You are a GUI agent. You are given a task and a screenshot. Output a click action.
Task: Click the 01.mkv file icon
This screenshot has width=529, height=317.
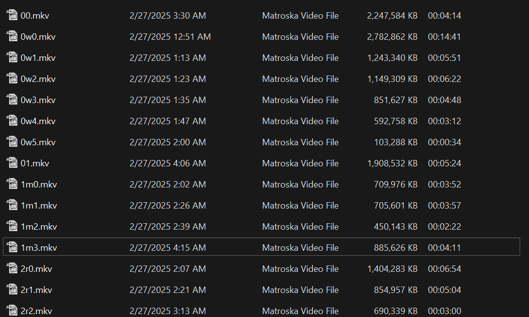click(12, 163)
